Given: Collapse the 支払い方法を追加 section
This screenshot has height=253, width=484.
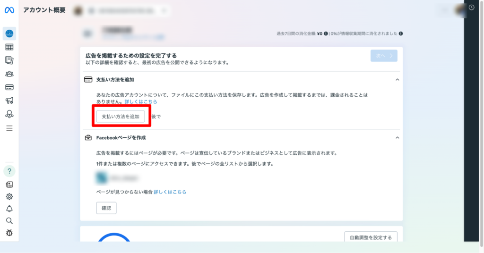Looking at the screenshot, I should click(x=397, y=80).
